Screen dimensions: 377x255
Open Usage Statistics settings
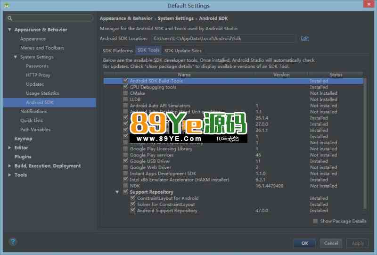pos(42,93)
